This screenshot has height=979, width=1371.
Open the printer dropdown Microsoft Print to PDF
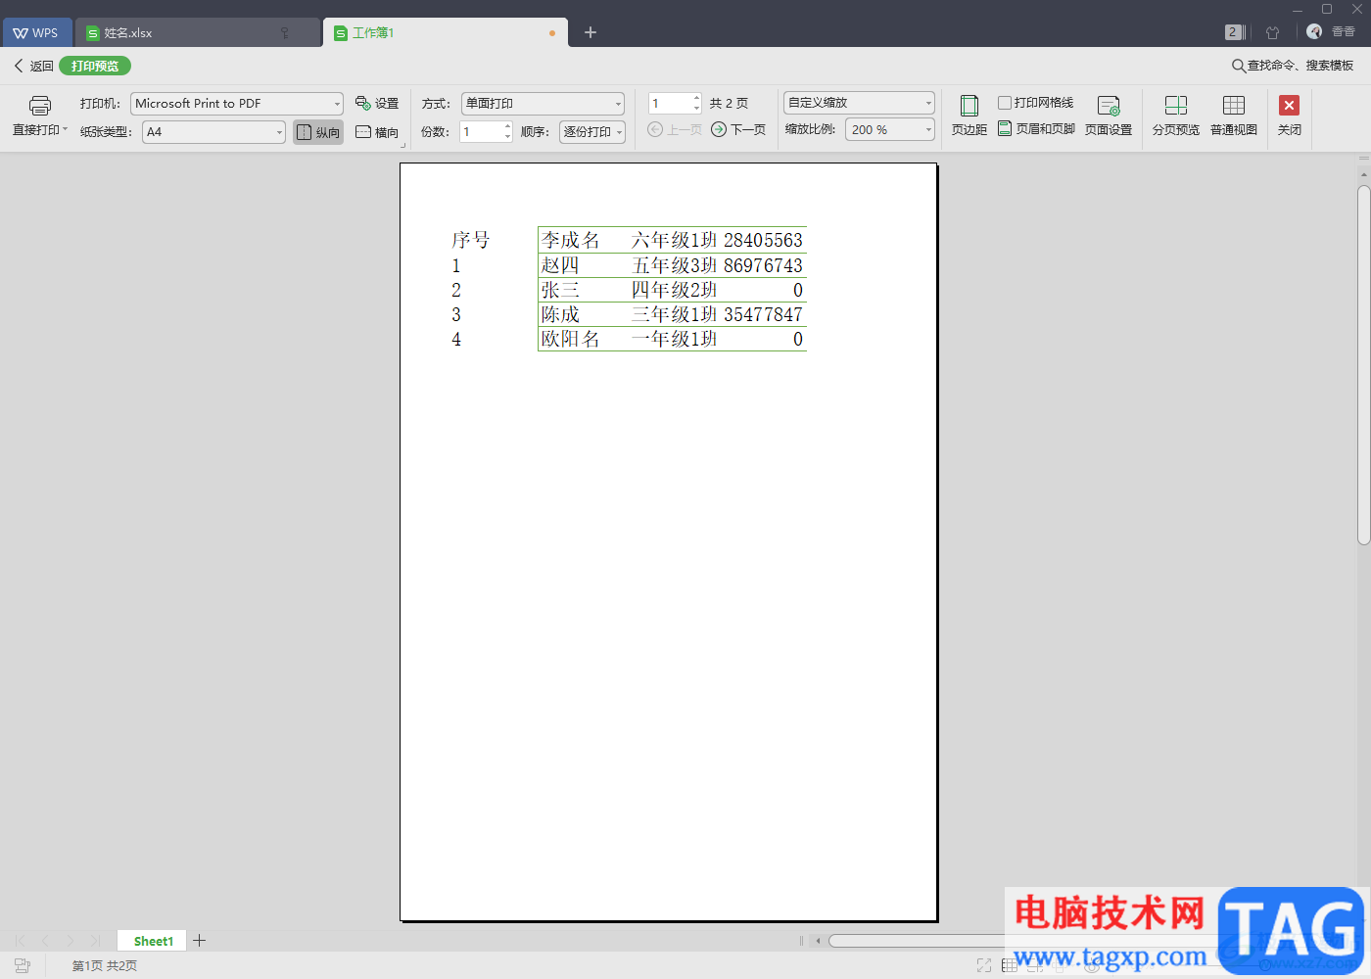(x=237, y=103)
